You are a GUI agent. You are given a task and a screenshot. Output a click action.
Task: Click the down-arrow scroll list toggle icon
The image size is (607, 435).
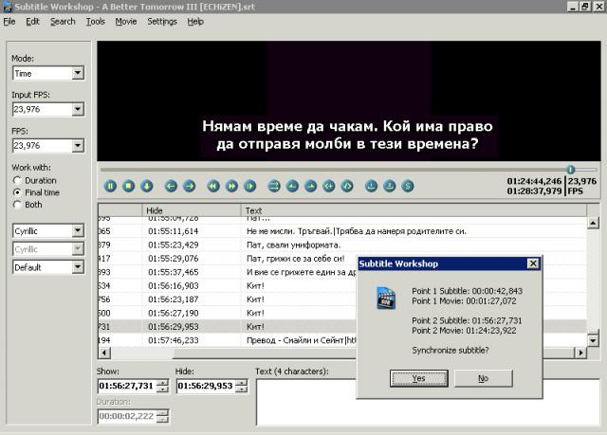147,187
